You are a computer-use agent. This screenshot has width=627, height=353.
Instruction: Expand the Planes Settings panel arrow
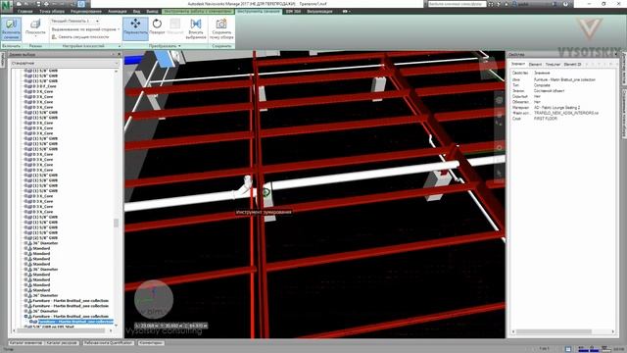[120, 46]
